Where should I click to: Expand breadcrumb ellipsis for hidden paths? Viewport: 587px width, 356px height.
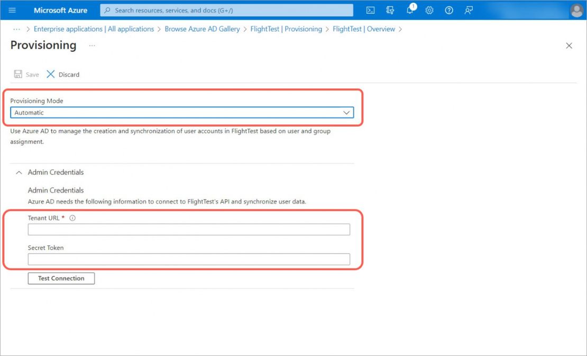[x=16, y=29]
